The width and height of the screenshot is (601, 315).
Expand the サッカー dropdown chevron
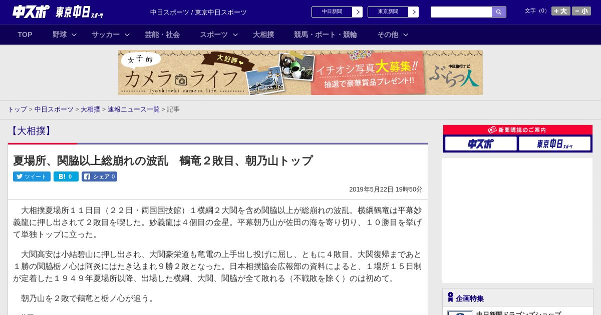point(127,34)
